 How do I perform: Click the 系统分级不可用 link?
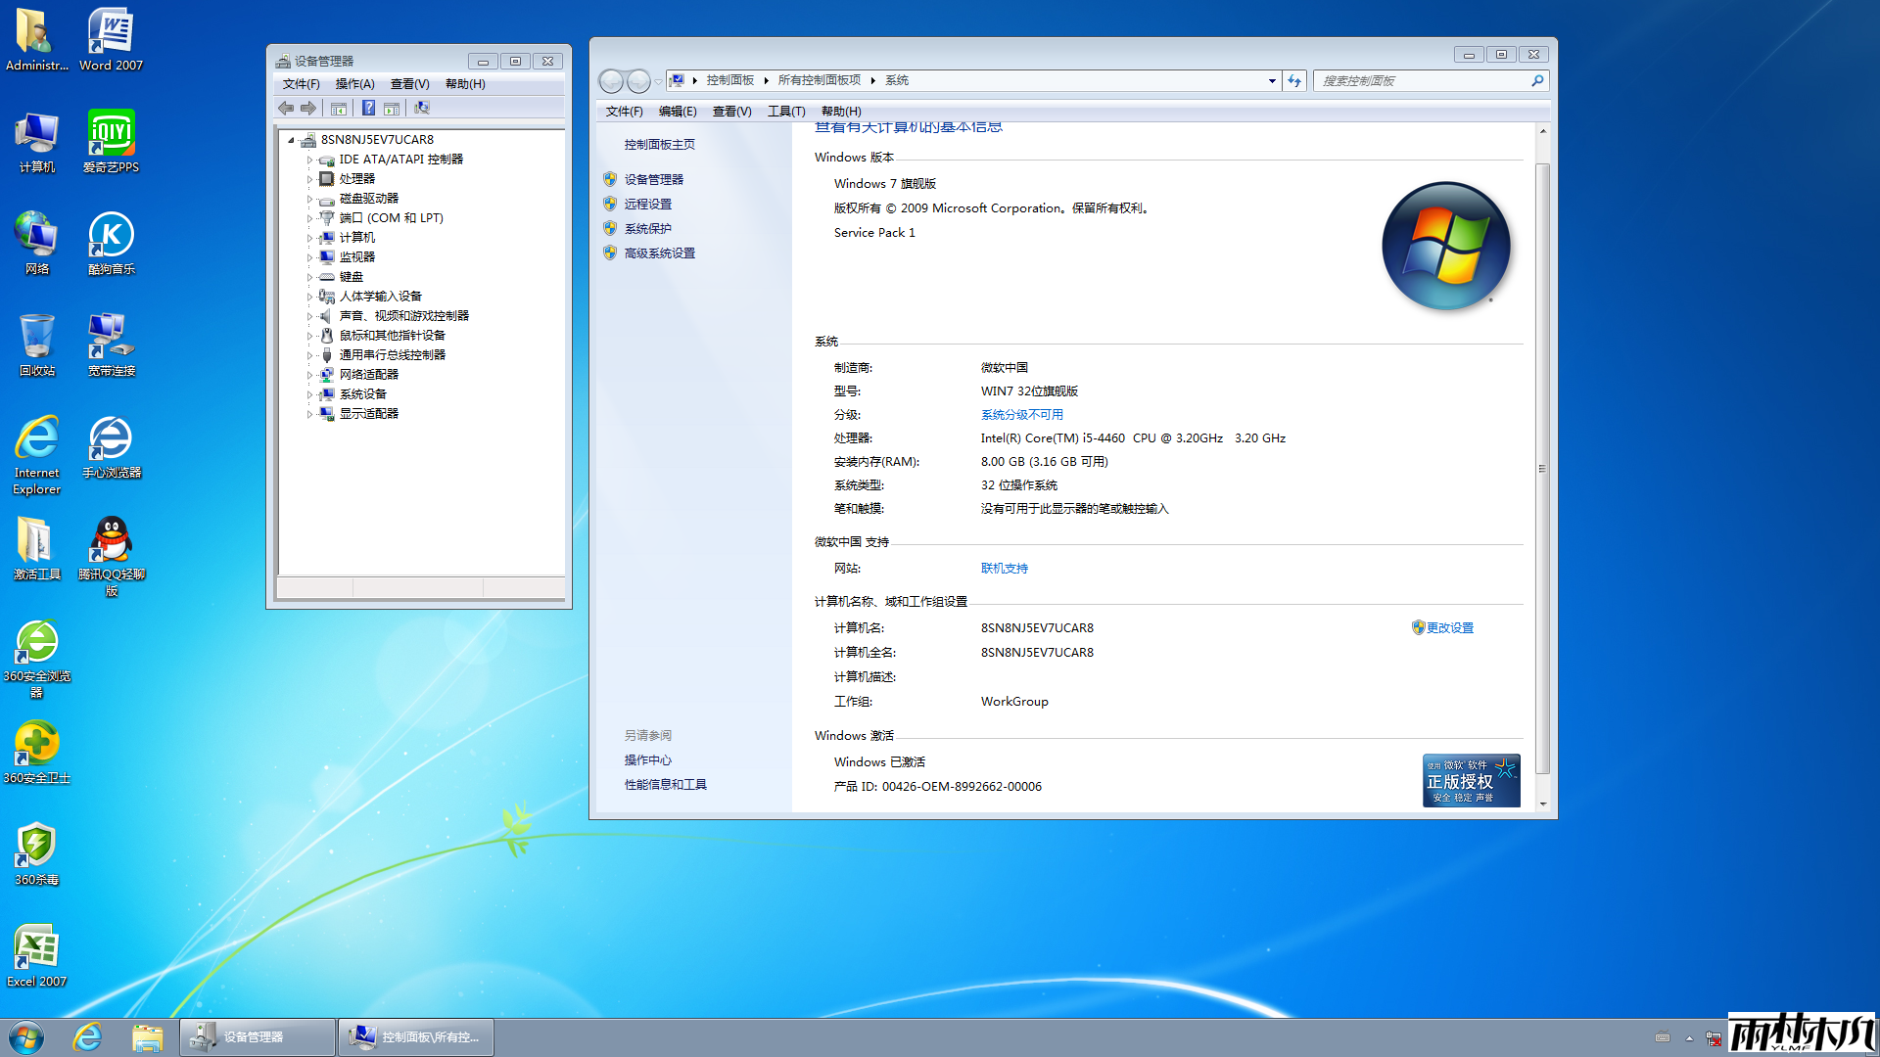(1021, 415)
